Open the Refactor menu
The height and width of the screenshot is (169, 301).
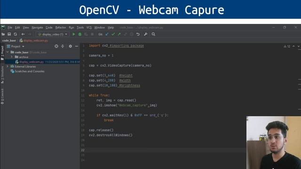point(61,28)
